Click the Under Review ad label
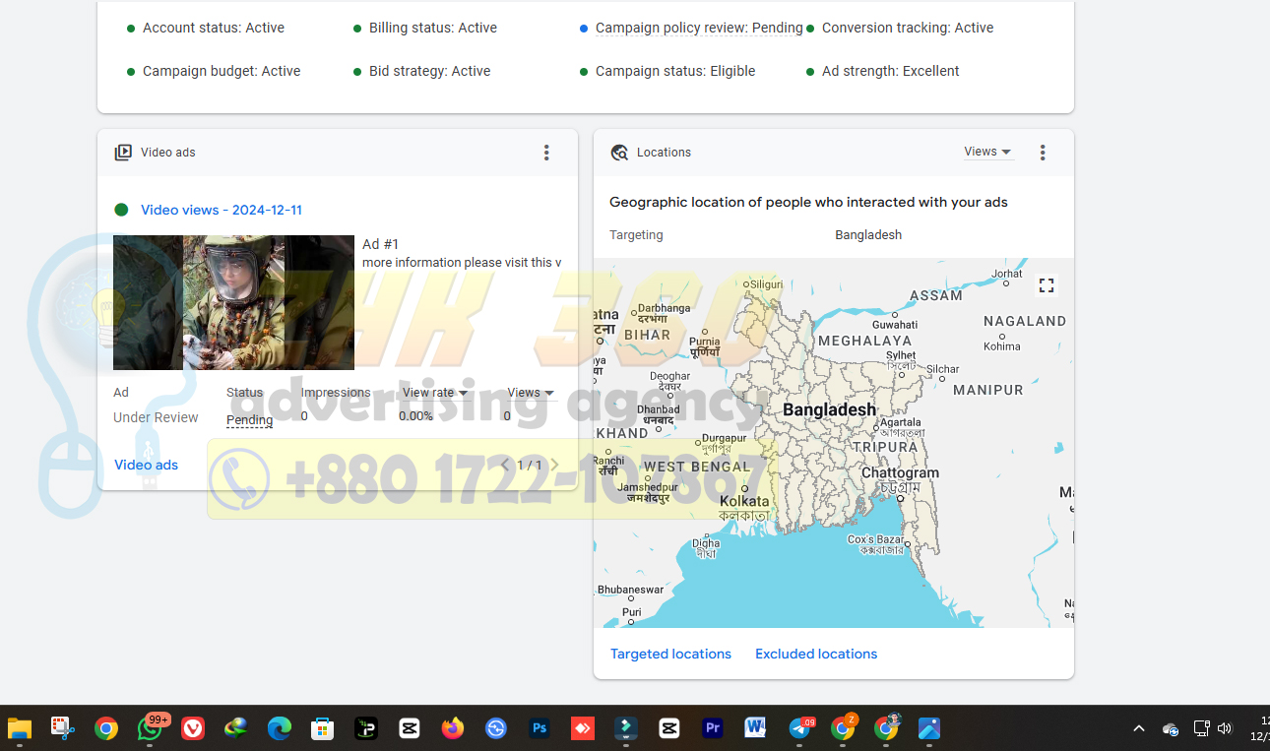Screen dimensions: 1270x751 tap(156, 417)
